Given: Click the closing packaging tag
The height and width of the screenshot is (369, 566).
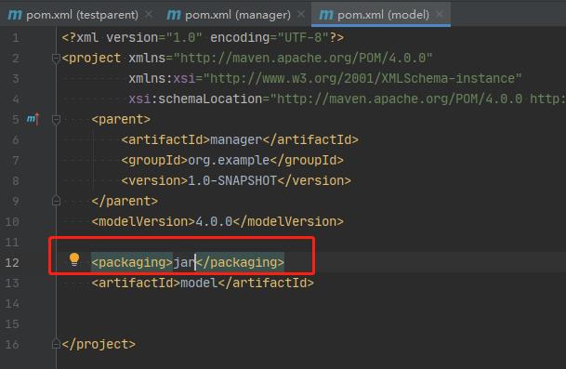Looking at the screenshot, I should click(x=240, y=262).
